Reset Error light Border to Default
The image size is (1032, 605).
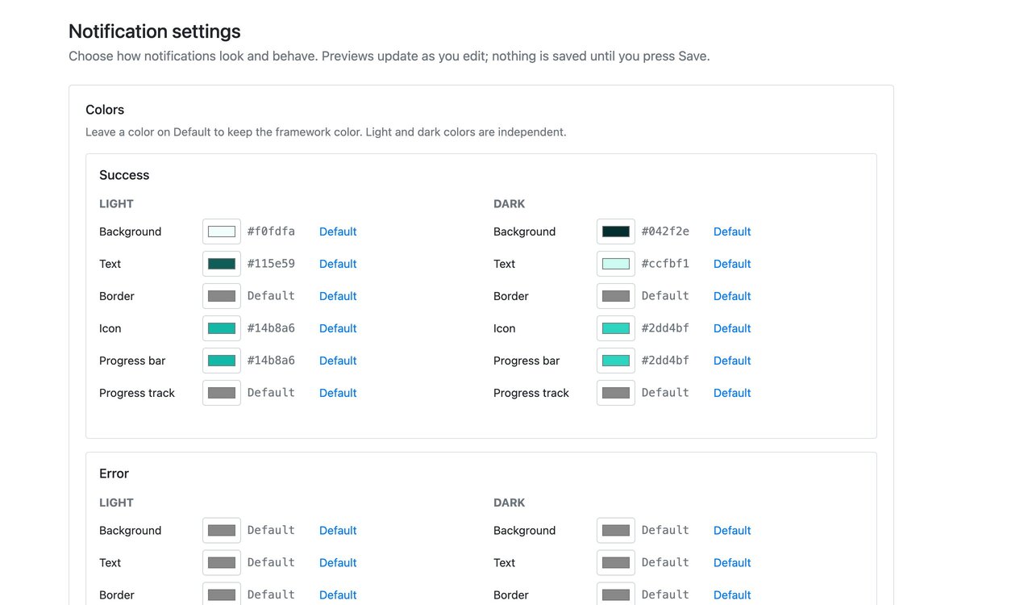338,595
